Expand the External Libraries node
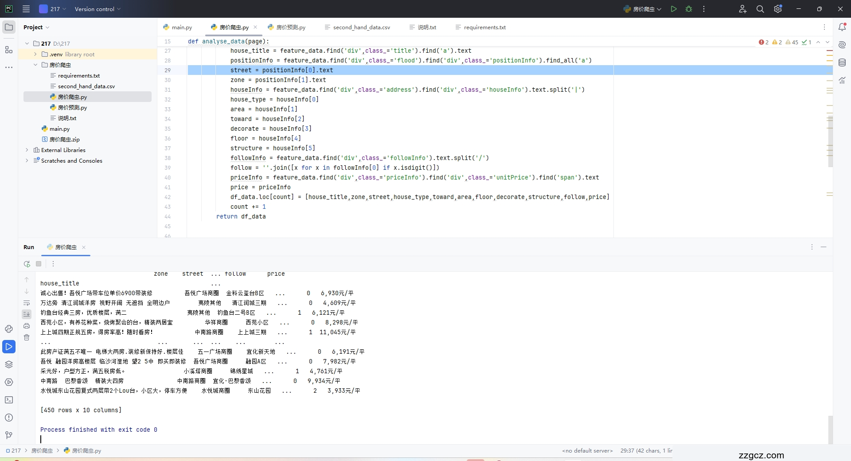Viewport: 851px width, 461px height. (27, 150)
